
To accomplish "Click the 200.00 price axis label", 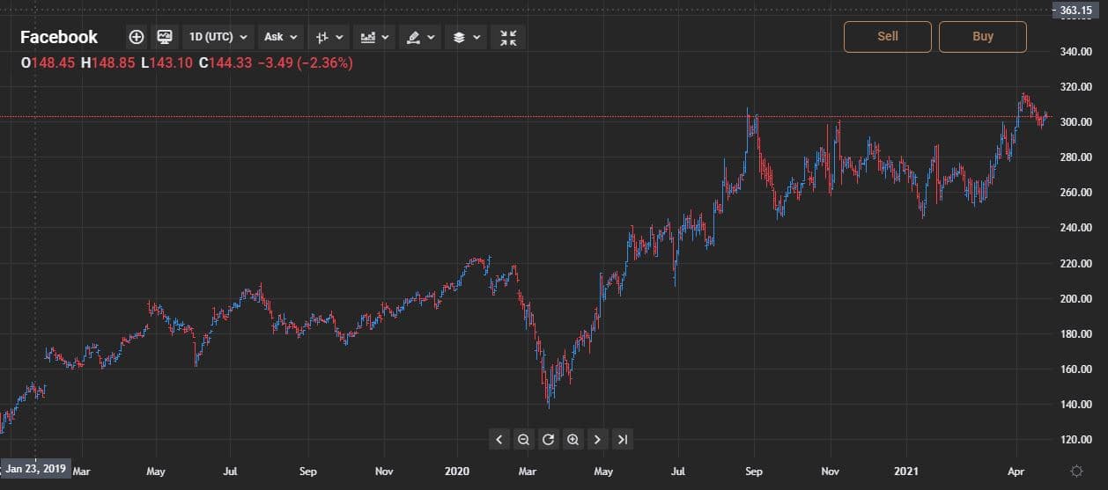I will [x=1077, y=298].
